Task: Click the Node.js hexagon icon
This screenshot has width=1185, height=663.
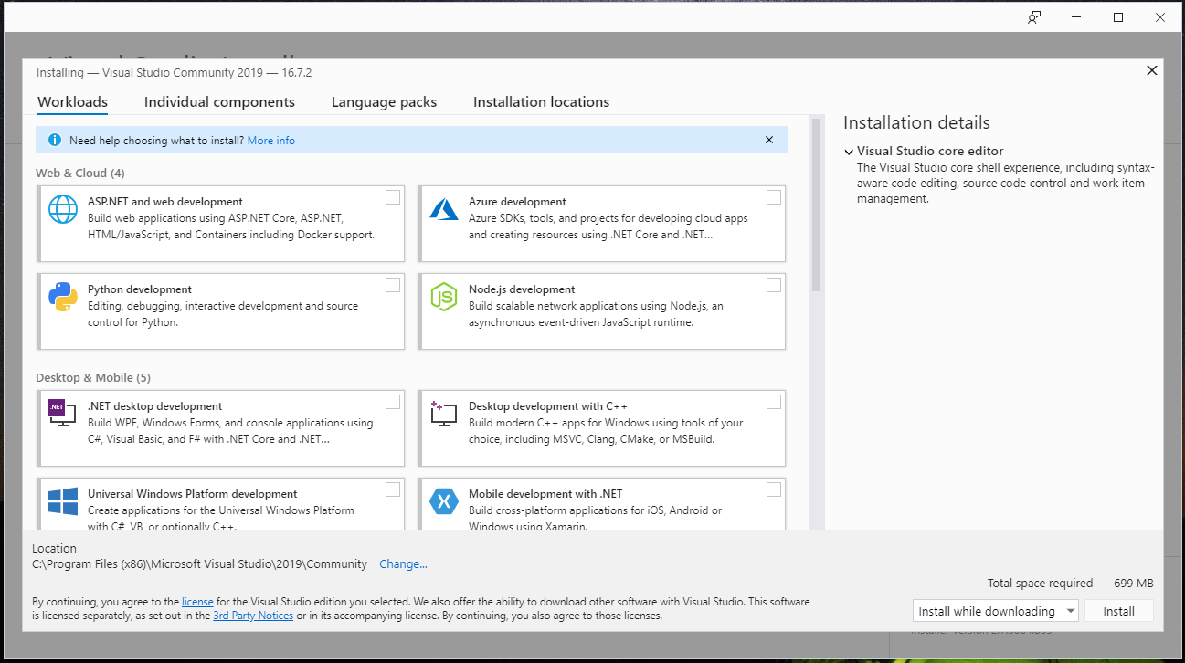Action: [x=444, y=297]
